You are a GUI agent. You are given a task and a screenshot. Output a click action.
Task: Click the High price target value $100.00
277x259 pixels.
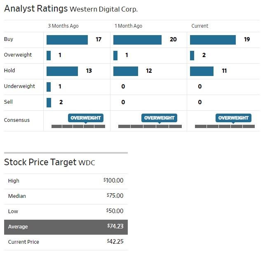click(114, 181)
